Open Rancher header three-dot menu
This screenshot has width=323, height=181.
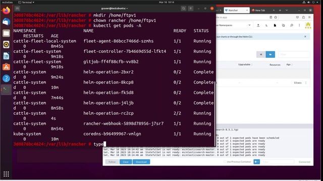click(x=299, y=25)
